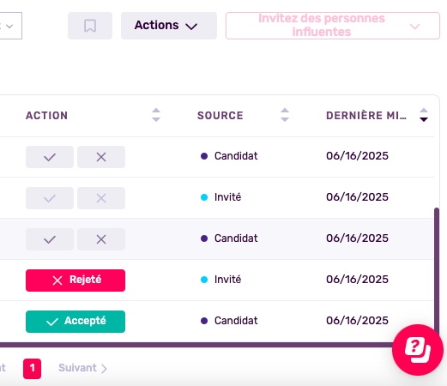Click the vertical table scrollbar
Viewport: 447px width, 386px height.
click(x=437, y=274)
